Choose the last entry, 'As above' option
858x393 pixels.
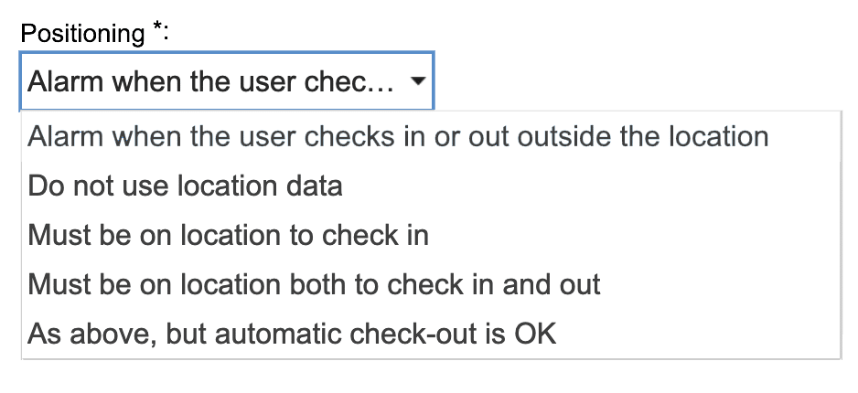(x=292, y=334)
